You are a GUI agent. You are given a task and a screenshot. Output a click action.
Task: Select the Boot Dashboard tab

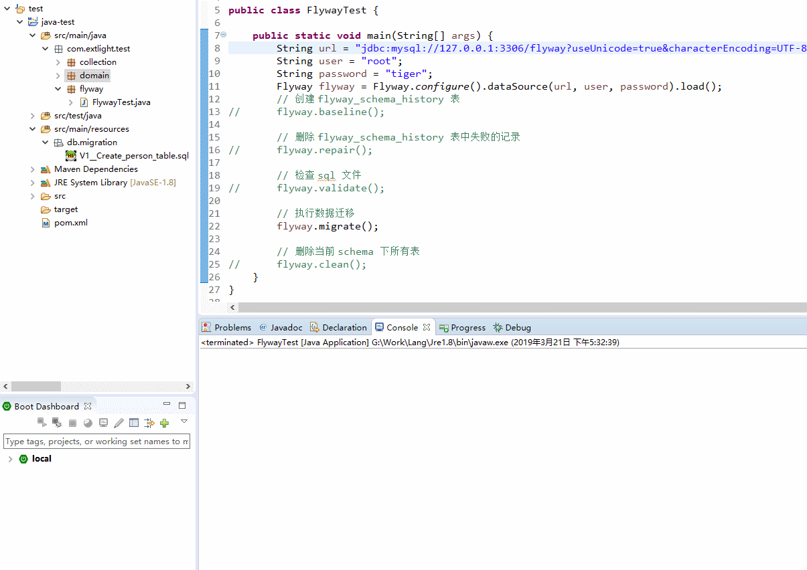point(47,406)
